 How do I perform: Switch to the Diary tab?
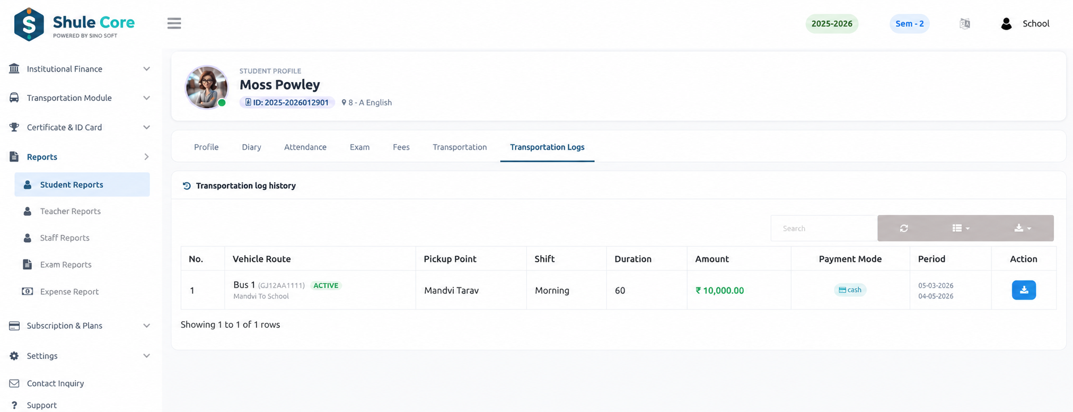coord(251,147)
